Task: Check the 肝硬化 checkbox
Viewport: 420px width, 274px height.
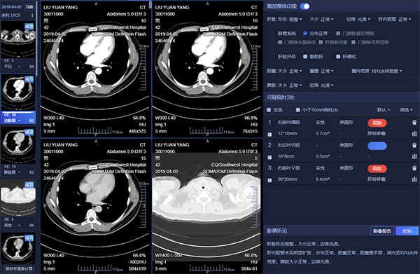Action: point(338,57)
